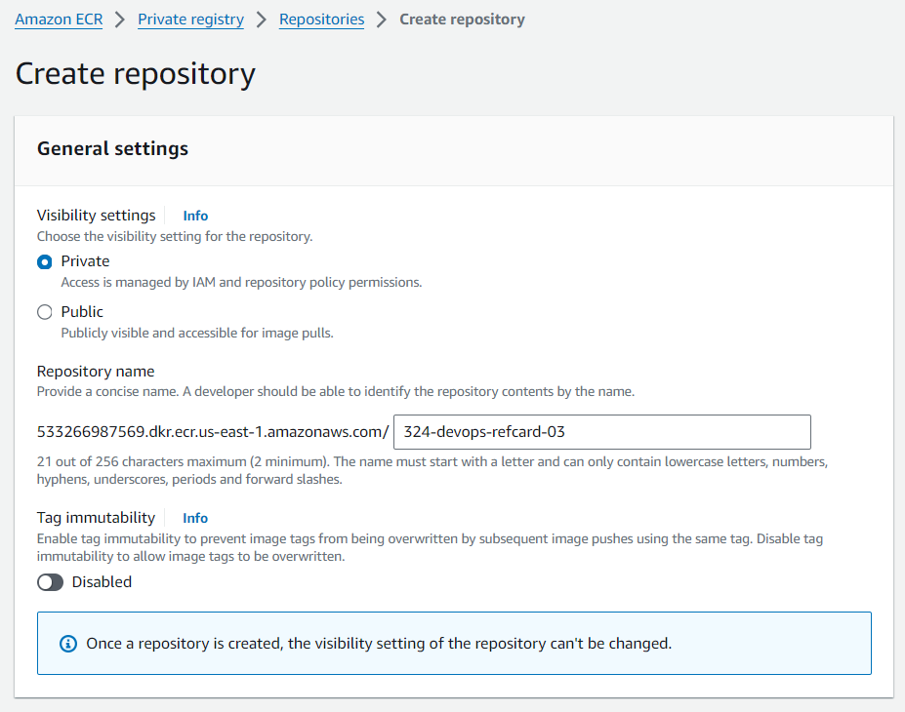Open Info link beside Visibility settings
The width and height of the screenshot is (905, 712).
[x=195, y=216]
